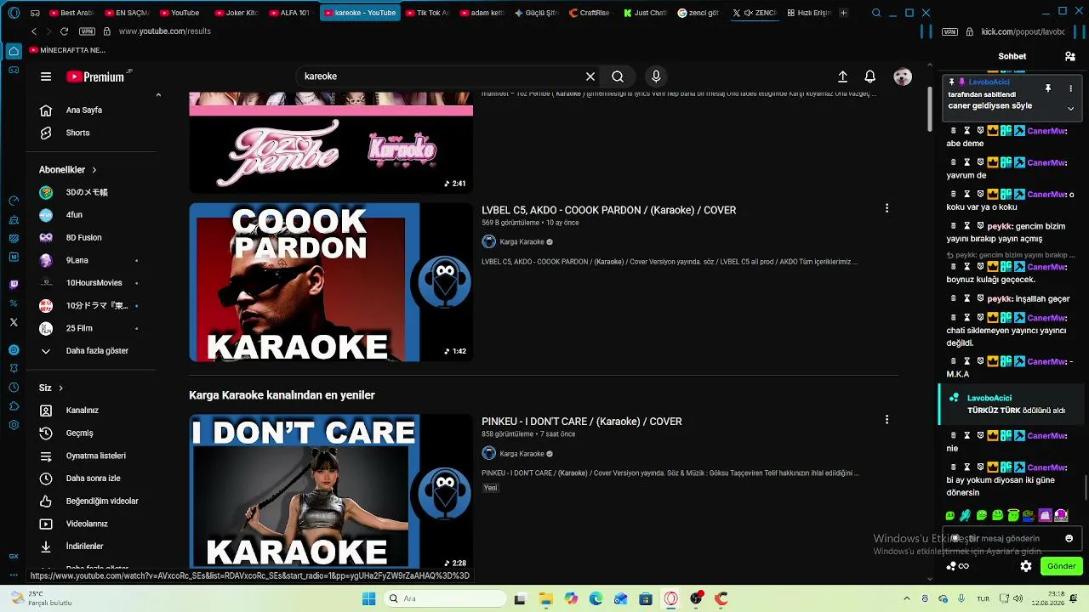Expand the Abonelikler section
The width and height of the screenshot is (1089, 612).
click(68, 170)
